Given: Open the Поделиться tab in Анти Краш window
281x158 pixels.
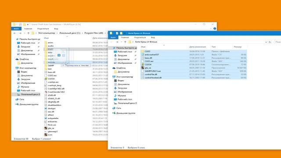Looking at the screenshot, I should click(140, 37).
